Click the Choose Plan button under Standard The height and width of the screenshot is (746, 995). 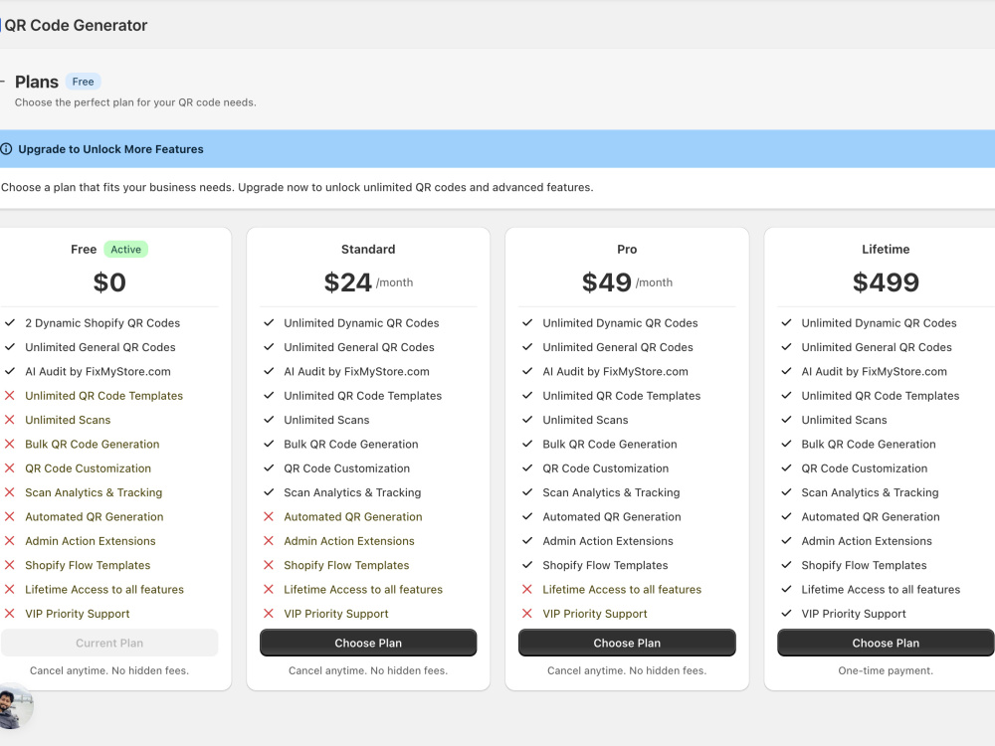coord(368,643)
